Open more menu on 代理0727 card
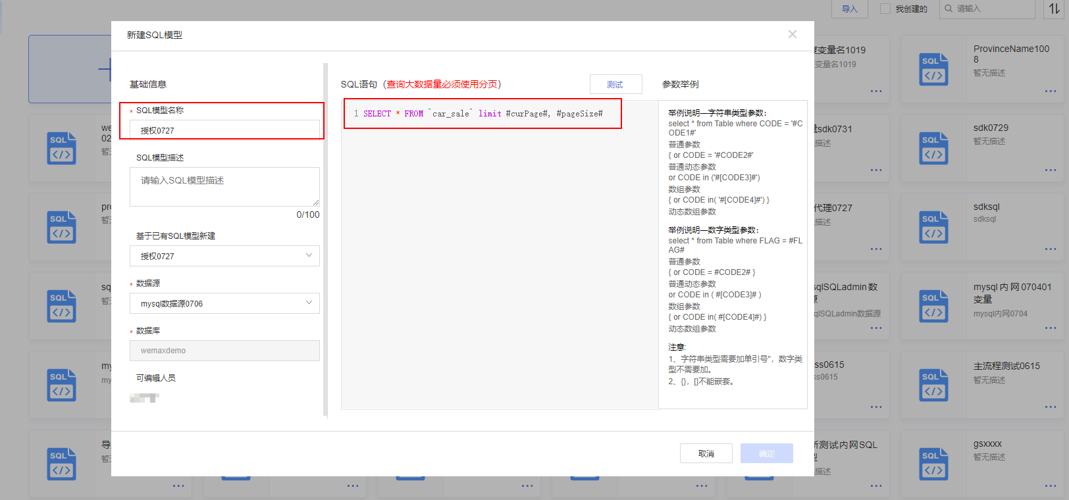Screen dimensions: 1069x500 (876, 249)
